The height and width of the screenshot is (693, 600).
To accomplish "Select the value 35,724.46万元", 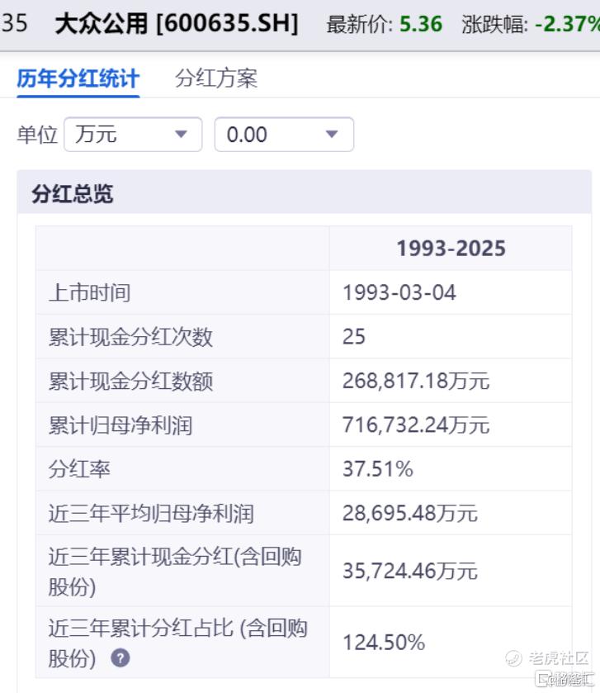I will pos(410,571).
